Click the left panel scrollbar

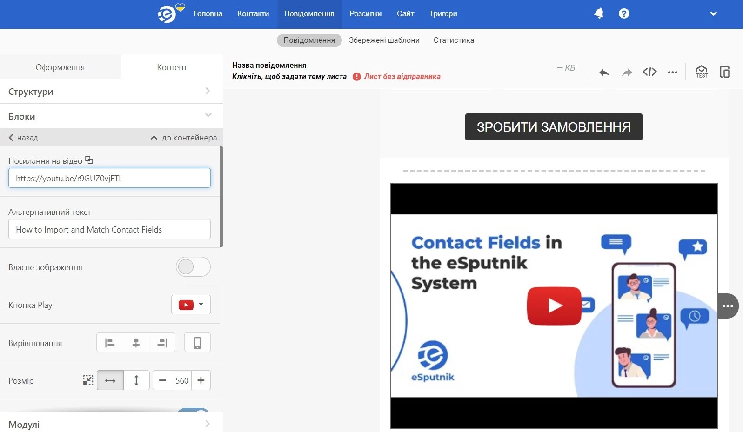pyautogui.click(x=221, y=197)
